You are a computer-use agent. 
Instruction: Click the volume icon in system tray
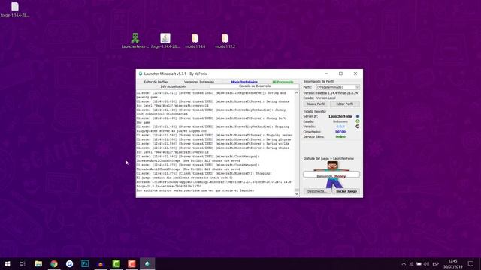[x=426, y=263]
